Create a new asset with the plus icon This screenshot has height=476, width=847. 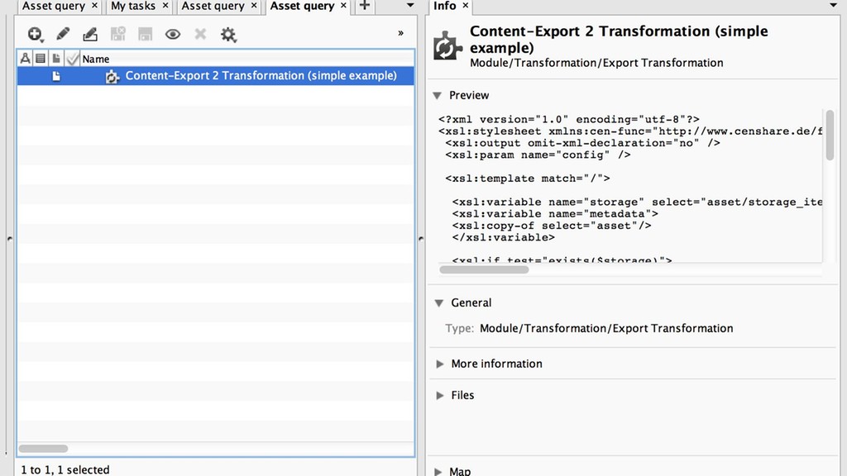[x=36, y=35]
